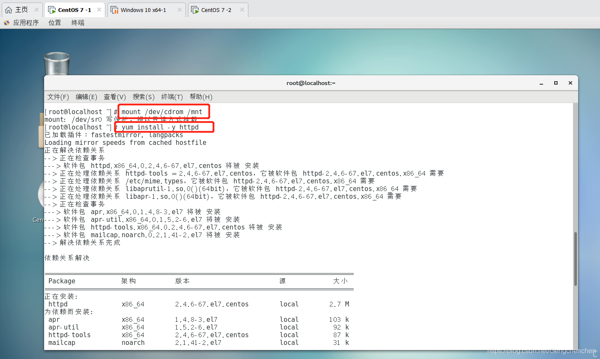Viewport: 600px width, 359px height.
Task: Click the GNOME foot icon beside 应用程序
Action: (7, 23)
